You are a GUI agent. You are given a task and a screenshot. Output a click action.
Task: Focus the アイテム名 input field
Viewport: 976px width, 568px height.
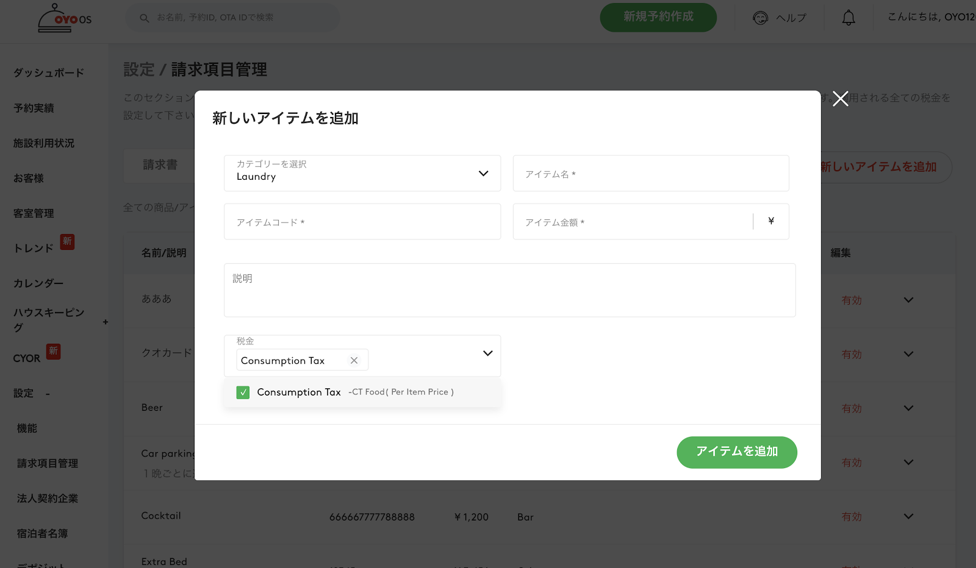tap(651, 173)
